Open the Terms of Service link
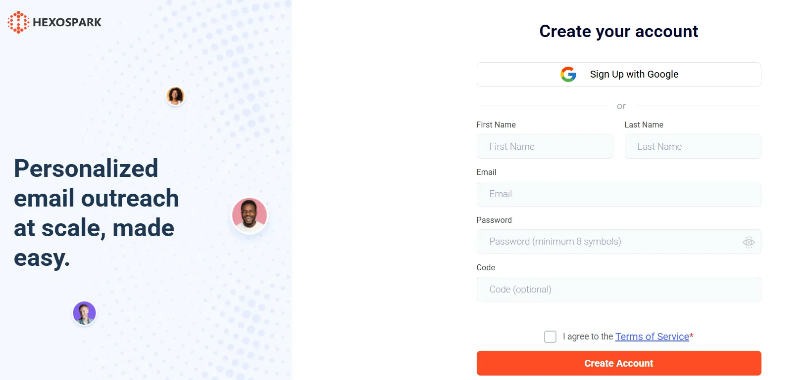Image resolution: width=805 pixels, height=380 pixels. [x=652, y=337]
